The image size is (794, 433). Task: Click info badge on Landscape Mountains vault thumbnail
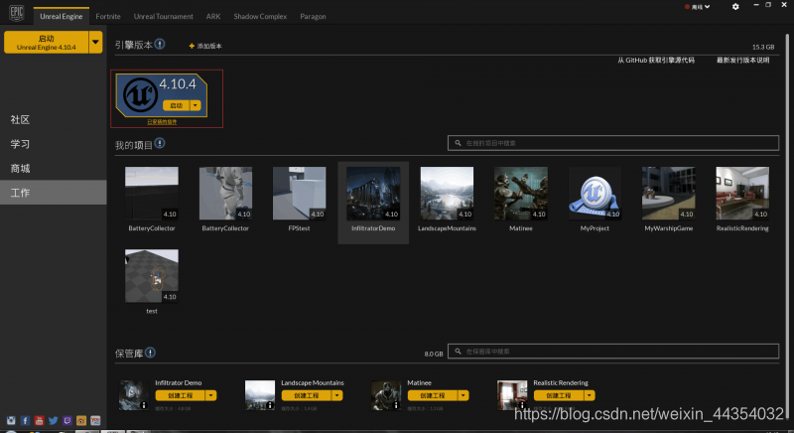[270, 405]
